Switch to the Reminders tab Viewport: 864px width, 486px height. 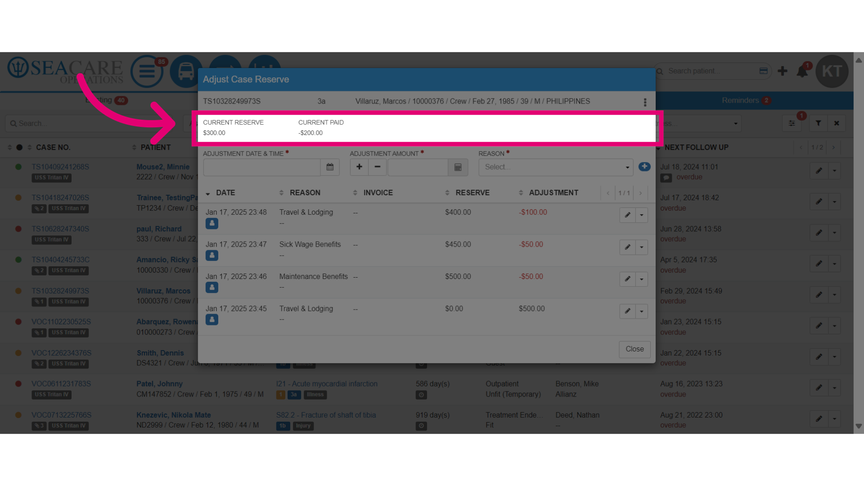click(x=746, y=100)
